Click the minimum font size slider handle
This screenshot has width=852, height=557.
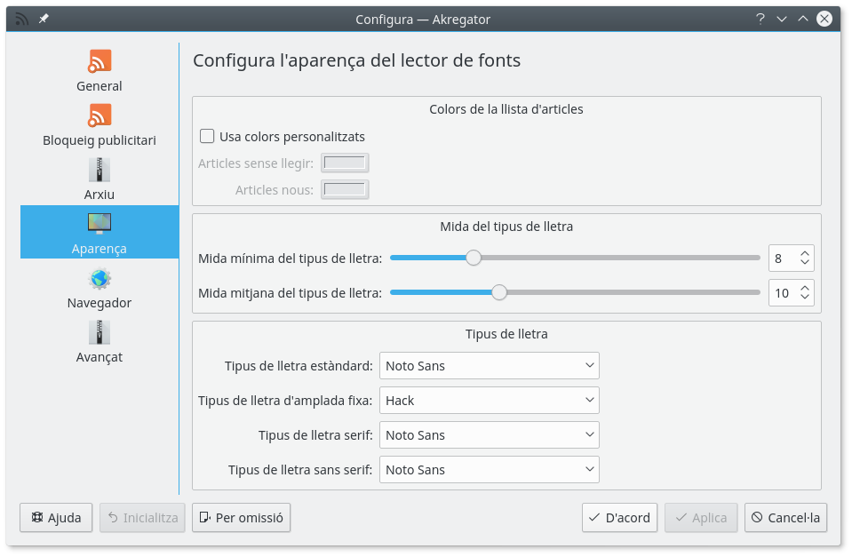(x=474, y=259)
